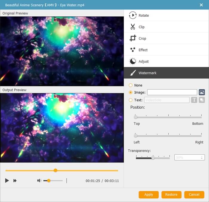Screen dimensions: 209x202
Task: Open the Rotate section
Action: (166, 15)
